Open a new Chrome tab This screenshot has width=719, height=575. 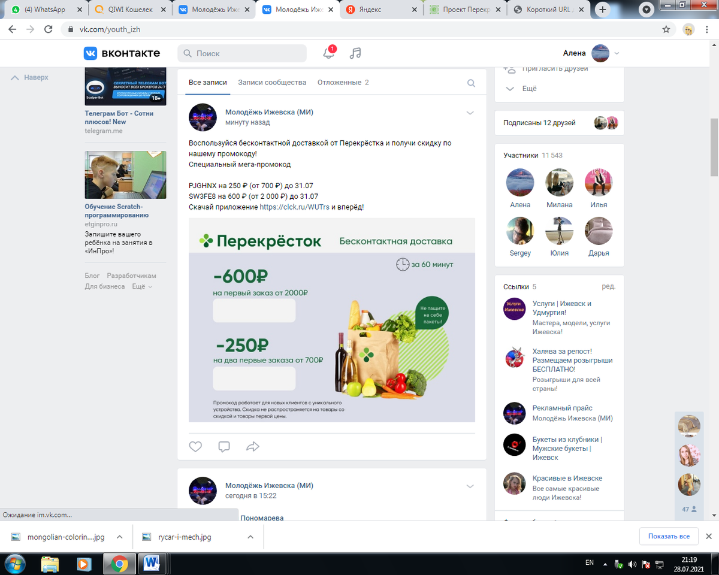(603, 10)
